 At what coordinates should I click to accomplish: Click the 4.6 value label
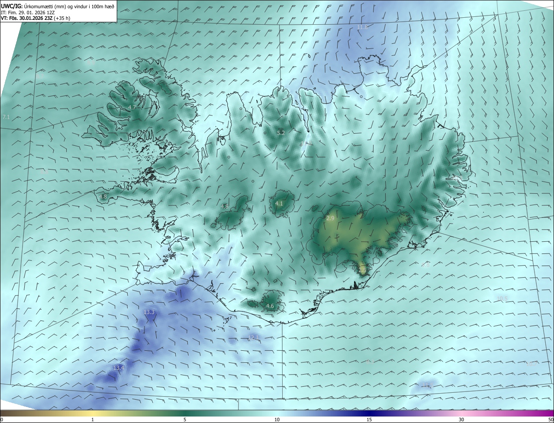(270, 306)
